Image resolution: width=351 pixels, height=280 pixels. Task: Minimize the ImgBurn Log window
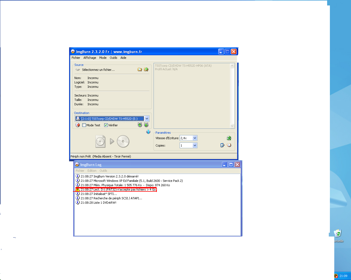tap(225, 164)
